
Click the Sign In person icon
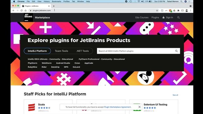pos(163,17)
